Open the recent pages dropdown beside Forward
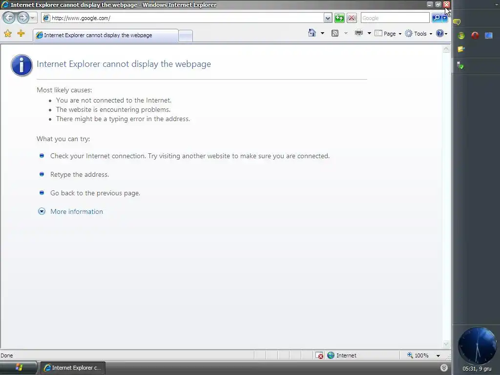This screenshot has height=375, width=500. pyautogui.click(x=33, y=18)
